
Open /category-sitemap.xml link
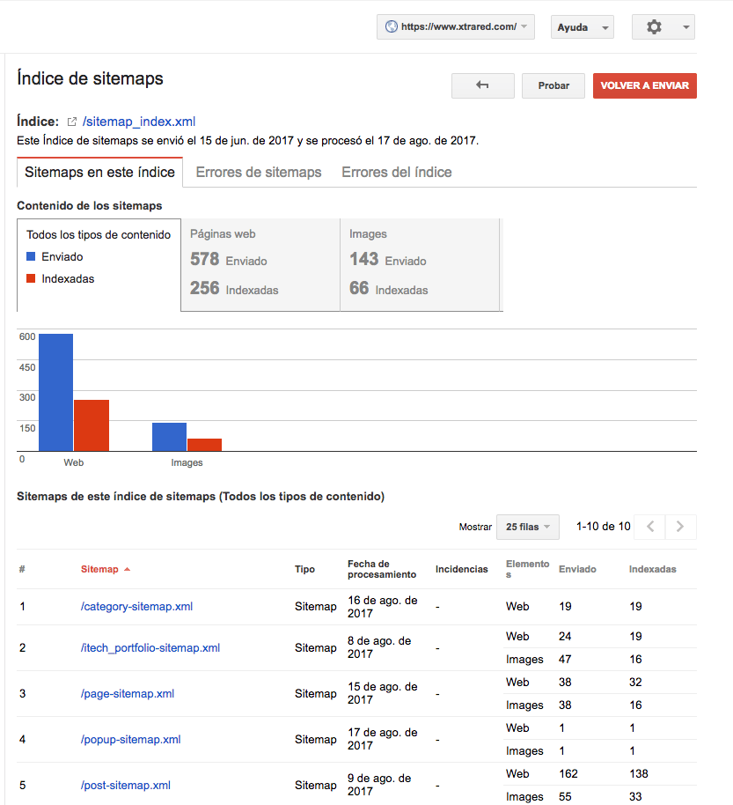click(136, 606)
